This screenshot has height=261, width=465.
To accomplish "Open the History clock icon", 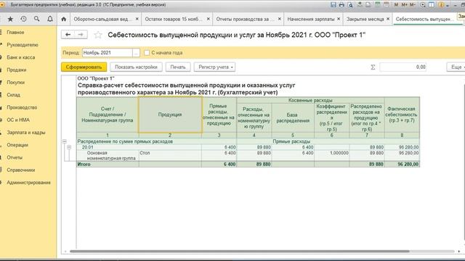I will click(23, 19).
